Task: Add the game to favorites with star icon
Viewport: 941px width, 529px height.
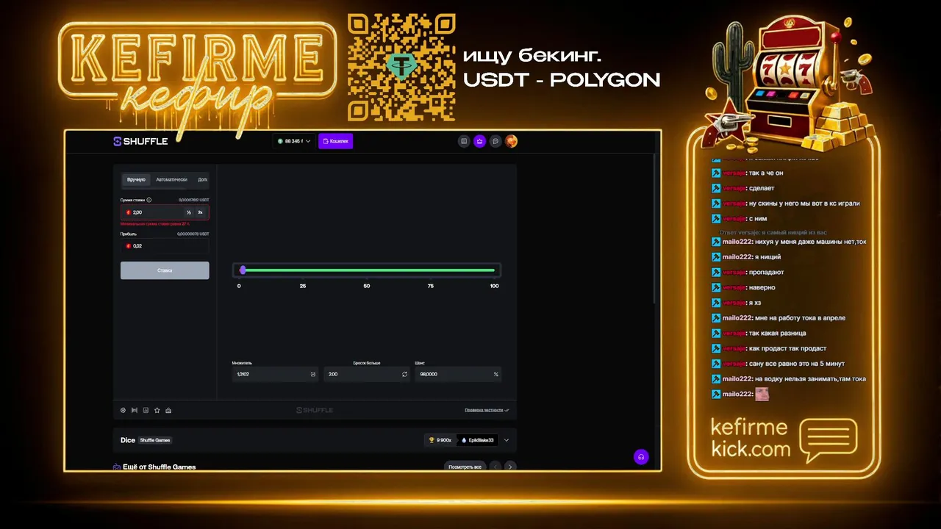Action: pyautogui.click(x=157, y=410)
